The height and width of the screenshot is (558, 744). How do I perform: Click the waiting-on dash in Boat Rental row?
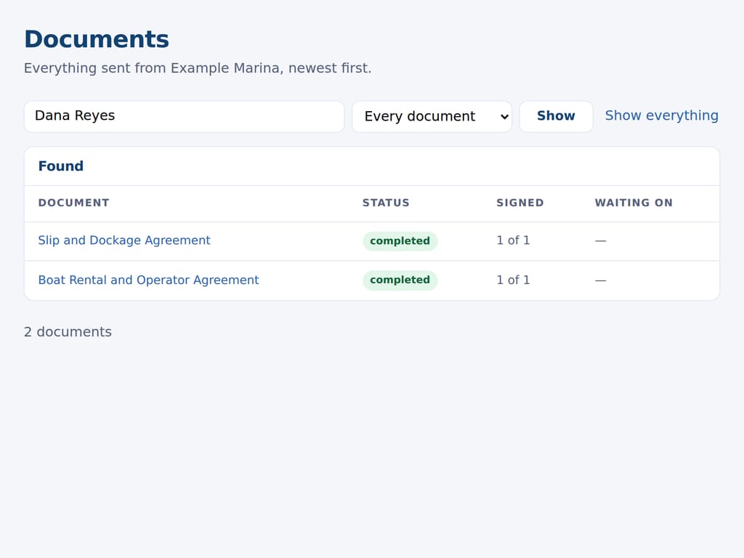[601, 280]
